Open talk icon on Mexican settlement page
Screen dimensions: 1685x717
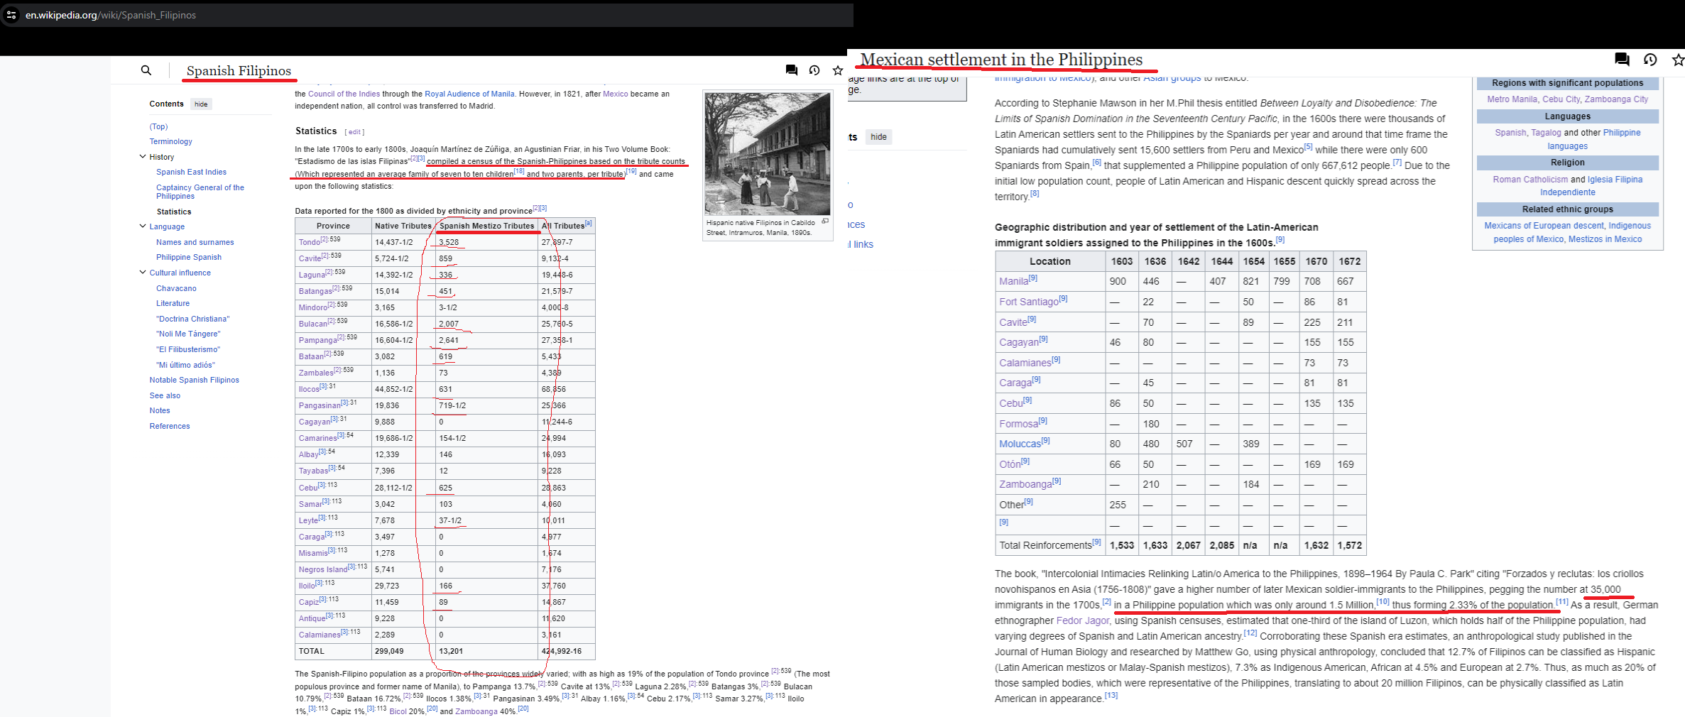point(1622,59)
